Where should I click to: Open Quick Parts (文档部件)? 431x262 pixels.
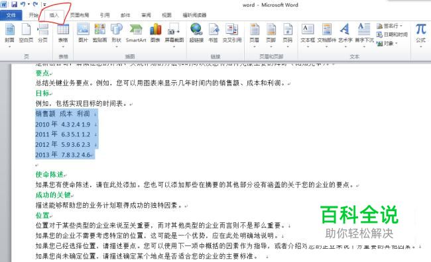326,33
